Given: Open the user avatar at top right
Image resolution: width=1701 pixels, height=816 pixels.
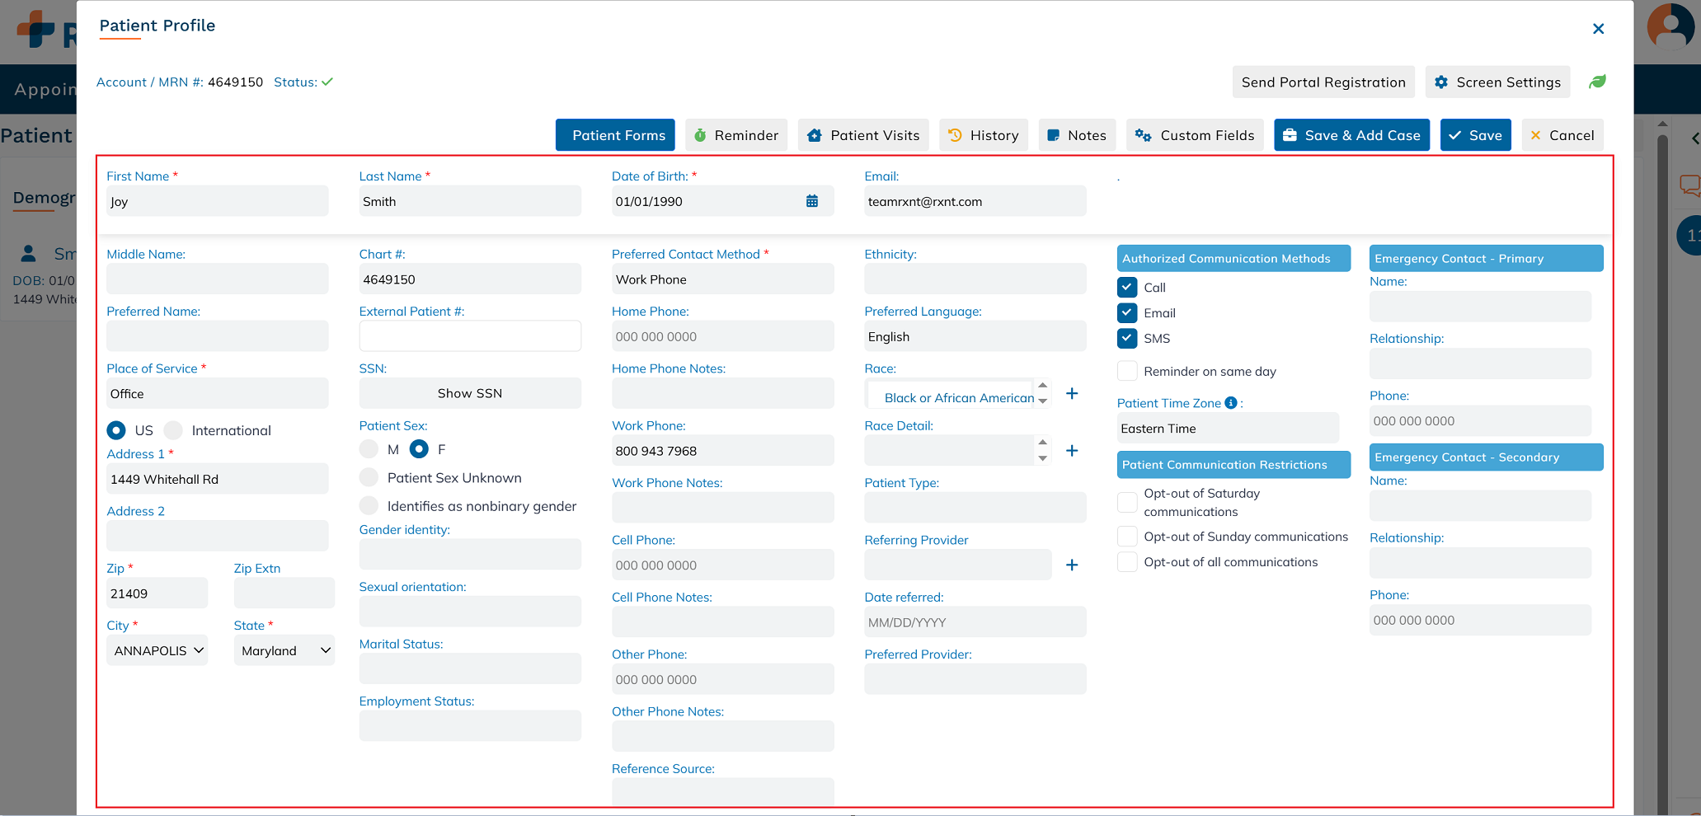Looking at the screenshot, I should [x=1670, y=26].
